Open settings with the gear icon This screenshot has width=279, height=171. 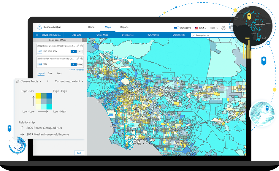pos(223,28)
